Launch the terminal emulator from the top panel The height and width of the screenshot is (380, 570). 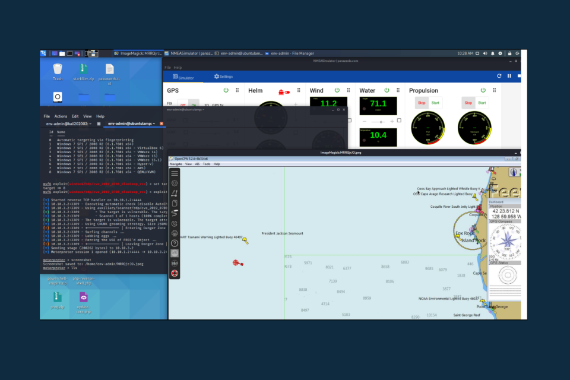tap(69, 53)
